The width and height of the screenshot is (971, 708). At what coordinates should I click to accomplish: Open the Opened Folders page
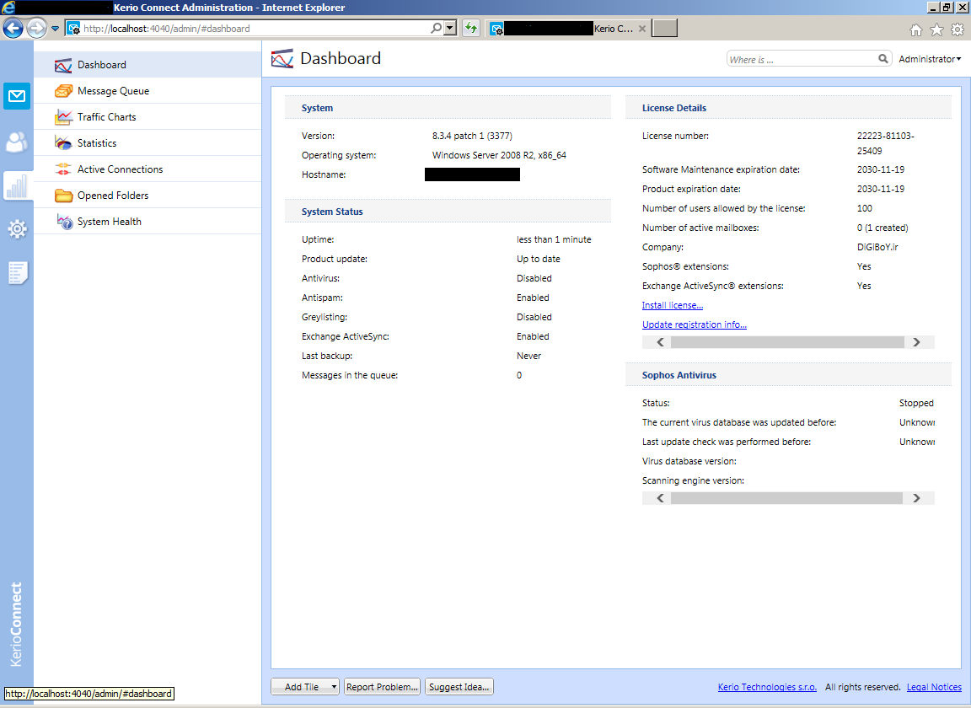point(148,195)
